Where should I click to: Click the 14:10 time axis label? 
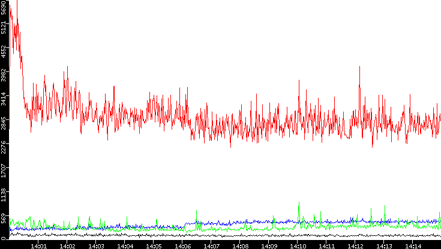click(297, 246)
